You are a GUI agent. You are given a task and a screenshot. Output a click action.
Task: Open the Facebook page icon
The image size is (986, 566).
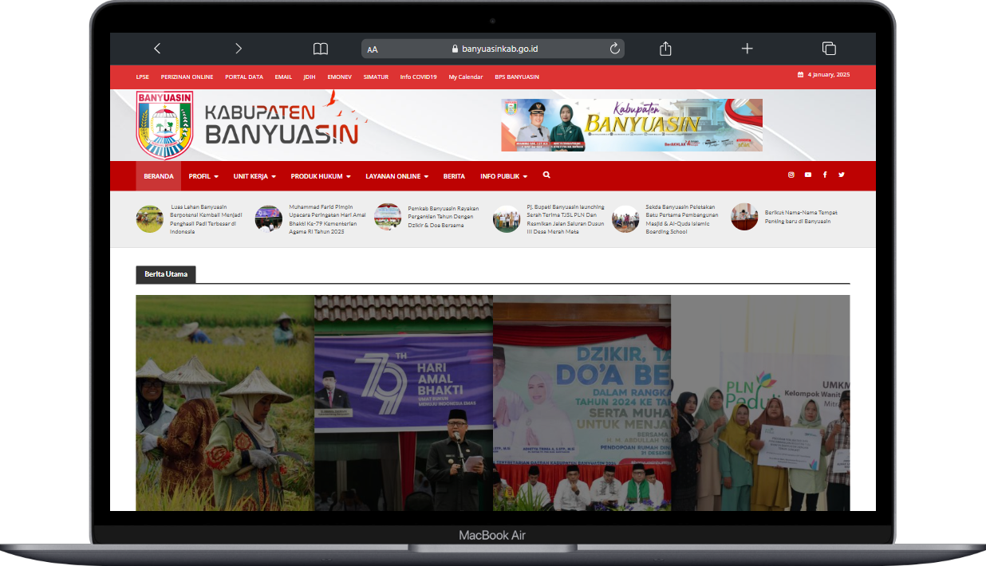click(825, 175)
